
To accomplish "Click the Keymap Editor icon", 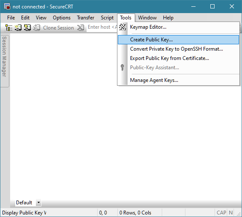I will [x=122, y=27].
